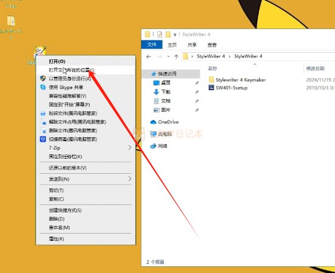
Task: Choose 剪切(T) in the context menu
Action: [86, 190]
